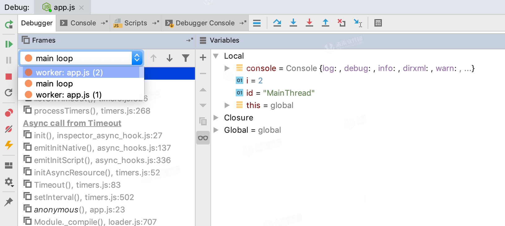Move watch up in Variables panel
This screenshot has width=505, height=226.
(x=203, y=90)
